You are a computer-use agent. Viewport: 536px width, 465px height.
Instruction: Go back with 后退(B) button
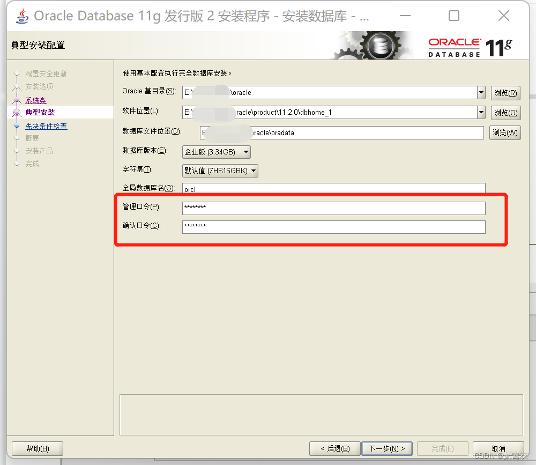pyautogui.click(x=335, y=448)
